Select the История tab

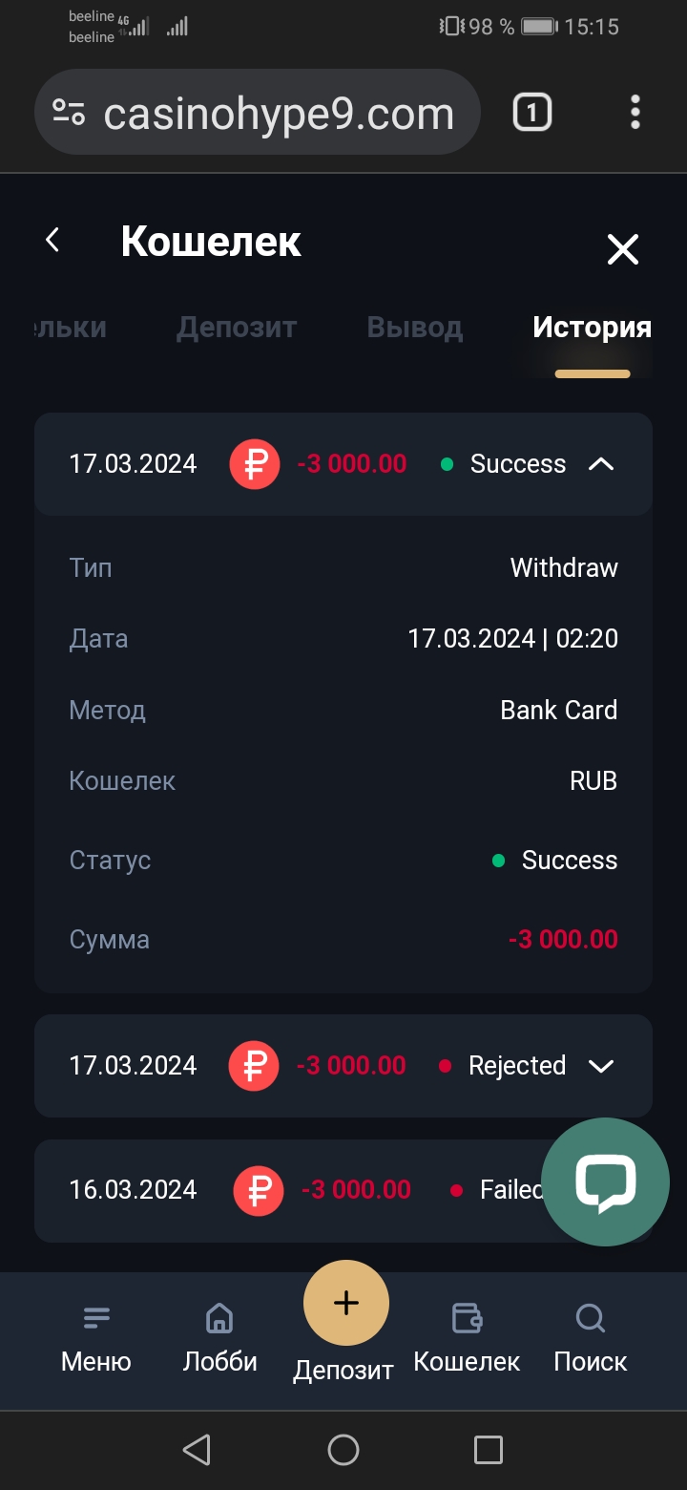[592, 328]
